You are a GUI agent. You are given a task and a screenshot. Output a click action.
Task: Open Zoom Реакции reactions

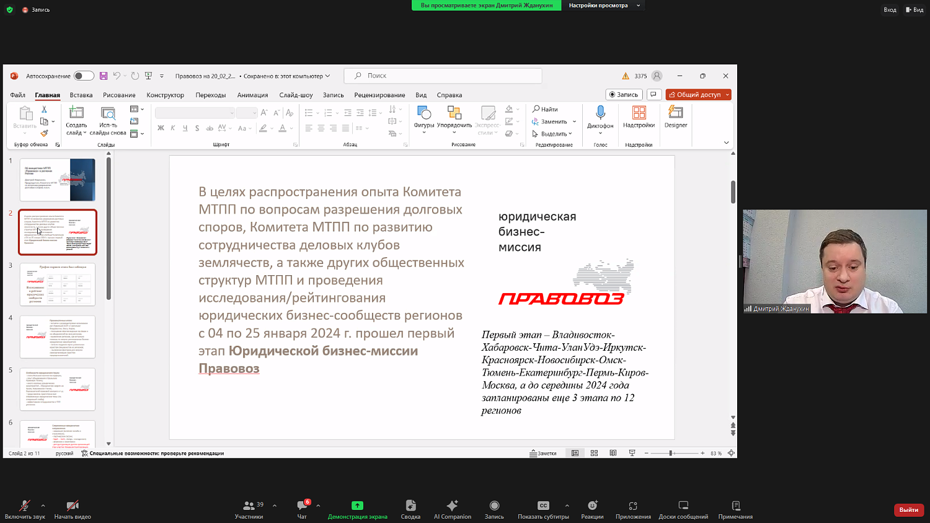pos(592,509)
